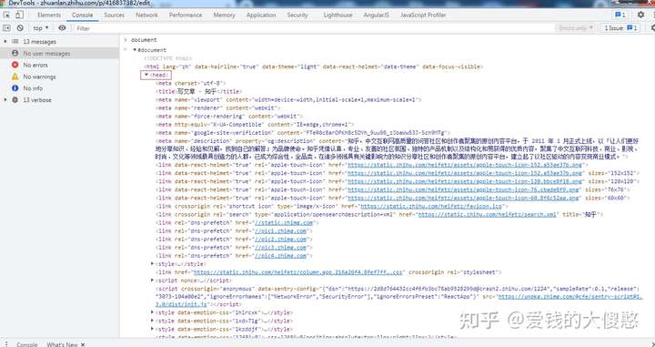This screenshot has height=347, width=655.
Task: Open the Memory tab
Action: tap(224, 15)
